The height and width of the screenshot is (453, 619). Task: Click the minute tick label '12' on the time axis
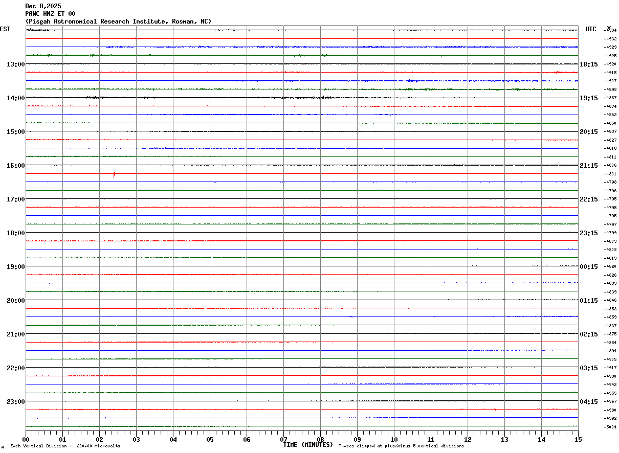pos(468,439)
